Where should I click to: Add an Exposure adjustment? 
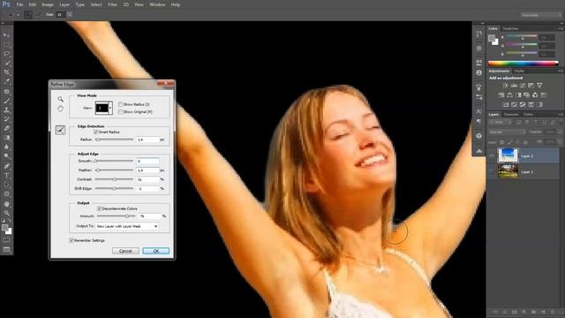531,86
